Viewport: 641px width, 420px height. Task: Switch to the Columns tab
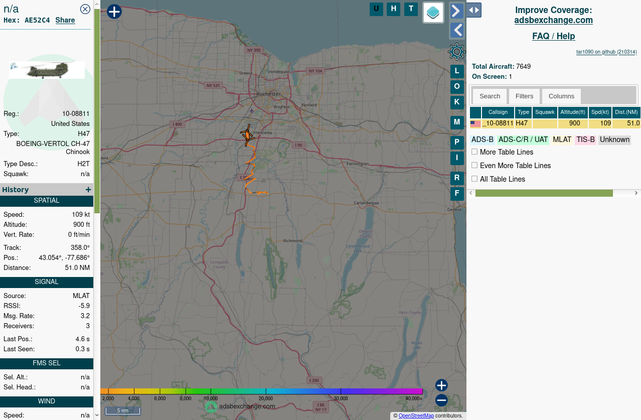click(x=561, y=96)
